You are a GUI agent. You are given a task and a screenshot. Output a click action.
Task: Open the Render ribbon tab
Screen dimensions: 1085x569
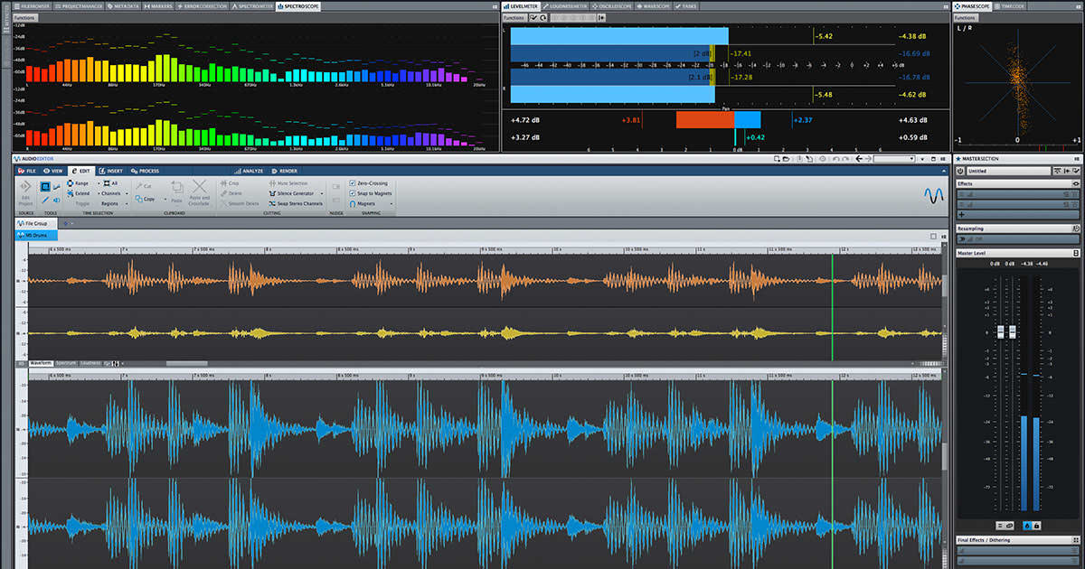click(x=285, y=170)
